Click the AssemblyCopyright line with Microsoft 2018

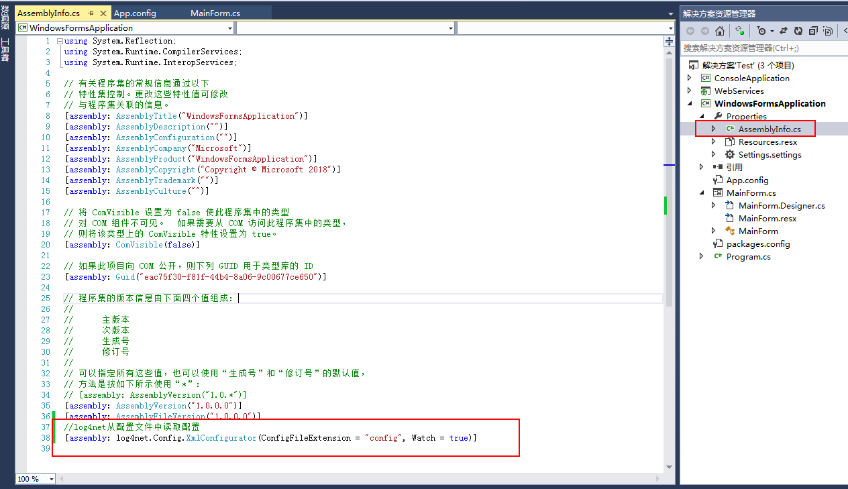point(203,170)
